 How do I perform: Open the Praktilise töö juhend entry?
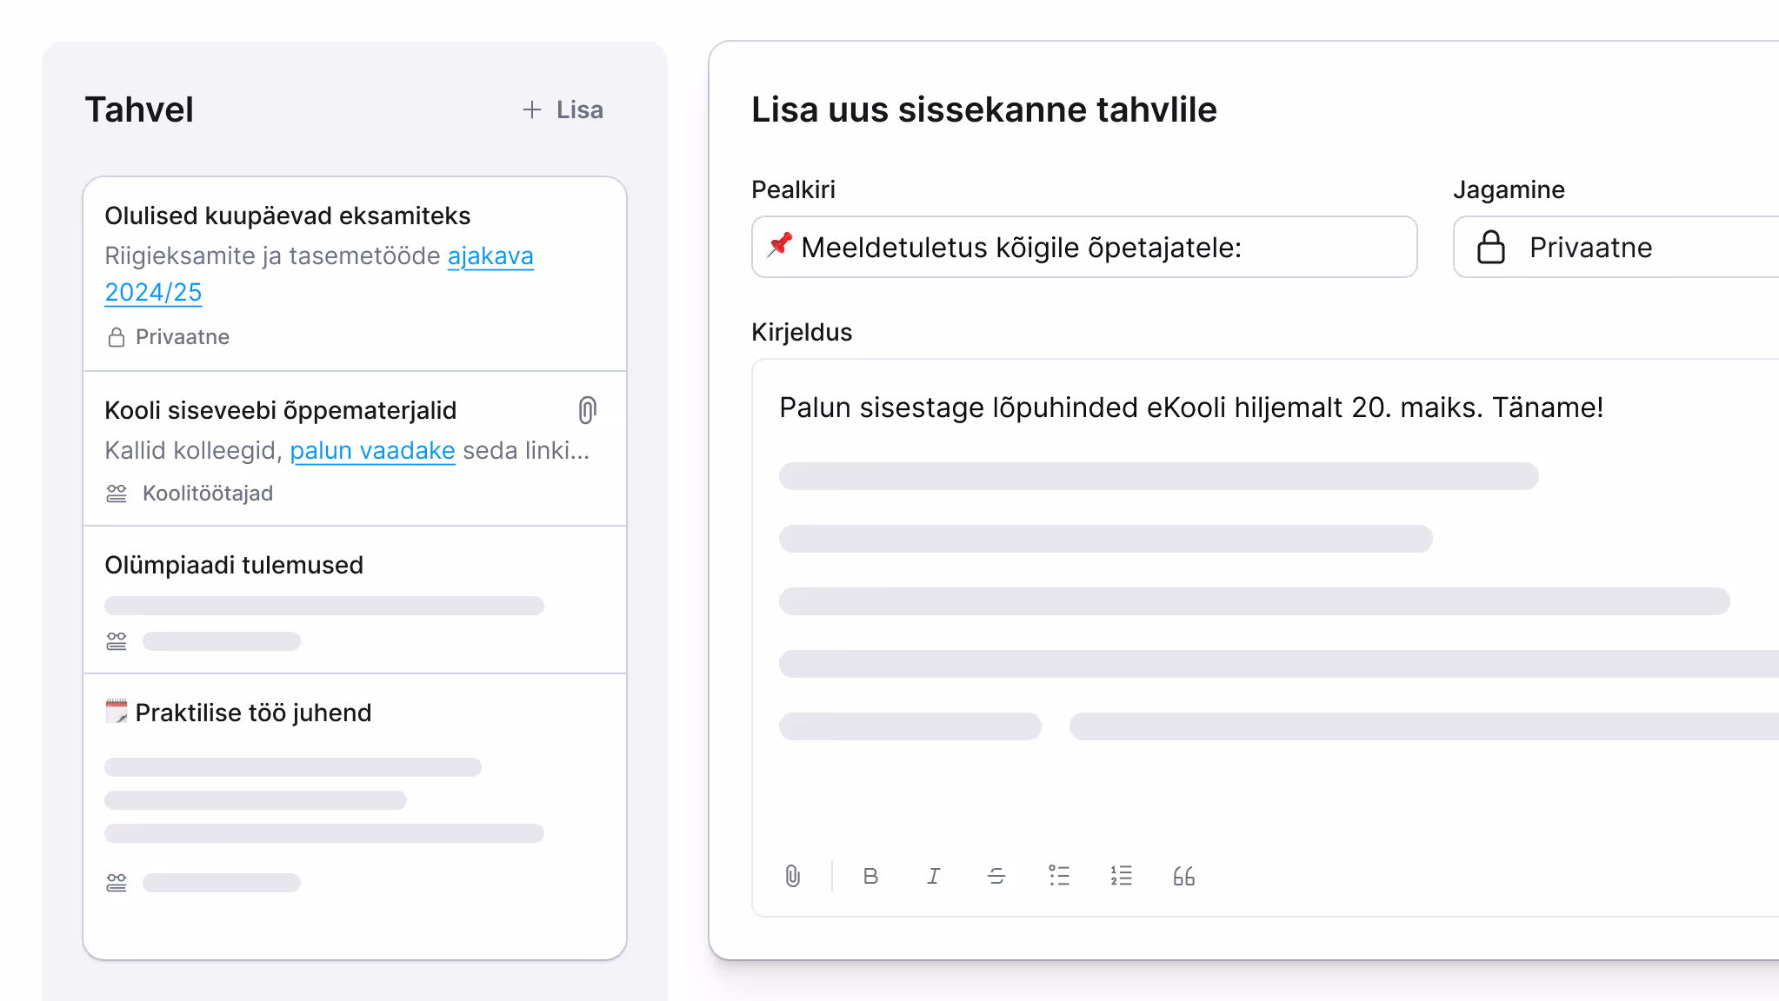coord(253,713)
